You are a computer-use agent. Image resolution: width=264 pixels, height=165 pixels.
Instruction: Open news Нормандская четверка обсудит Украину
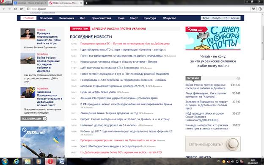click(x=118, y=62)
